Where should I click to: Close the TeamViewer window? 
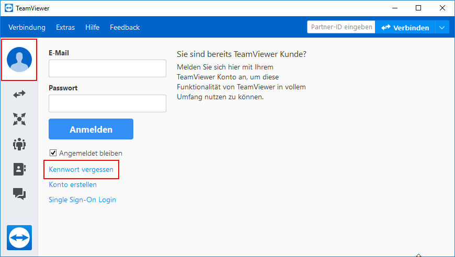442,8
